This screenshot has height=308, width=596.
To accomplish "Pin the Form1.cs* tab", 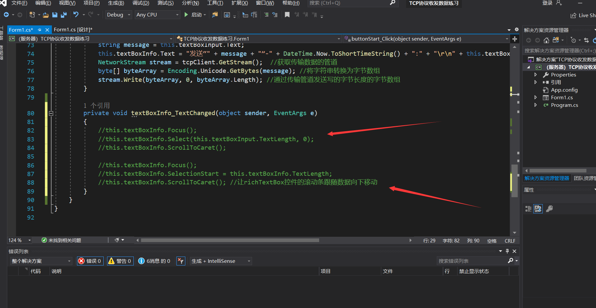I will pos(40,30).
